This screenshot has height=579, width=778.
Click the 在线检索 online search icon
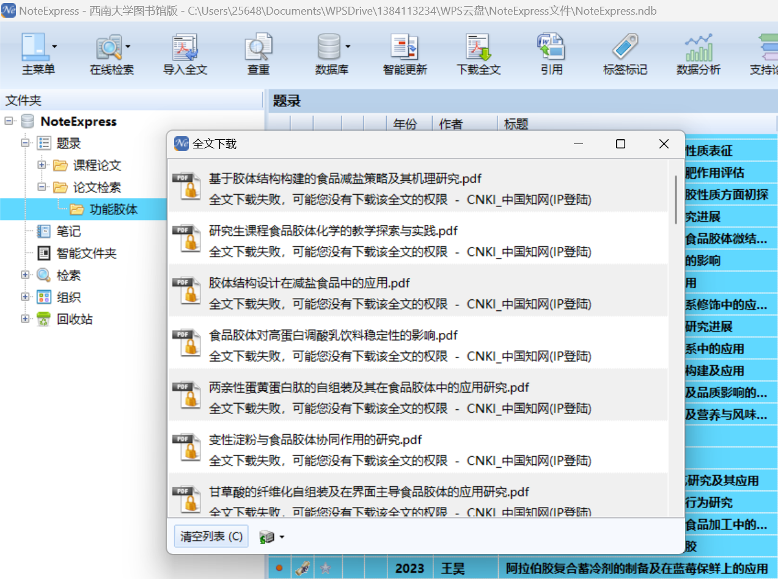(109, 48)
